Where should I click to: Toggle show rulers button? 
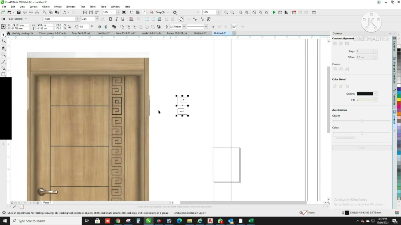point(131,12)
